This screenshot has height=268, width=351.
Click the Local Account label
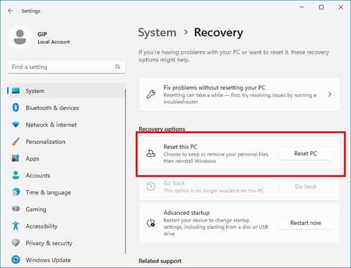click(54, 42)
